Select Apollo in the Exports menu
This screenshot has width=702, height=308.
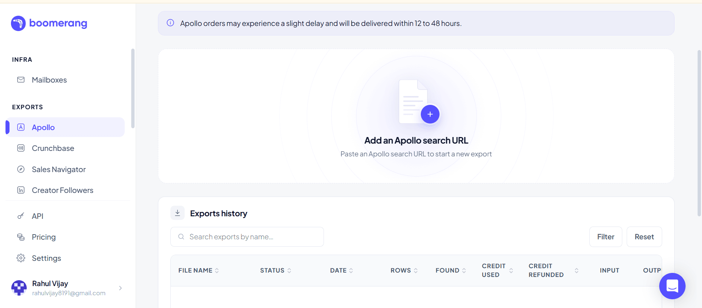click(65, 127)
